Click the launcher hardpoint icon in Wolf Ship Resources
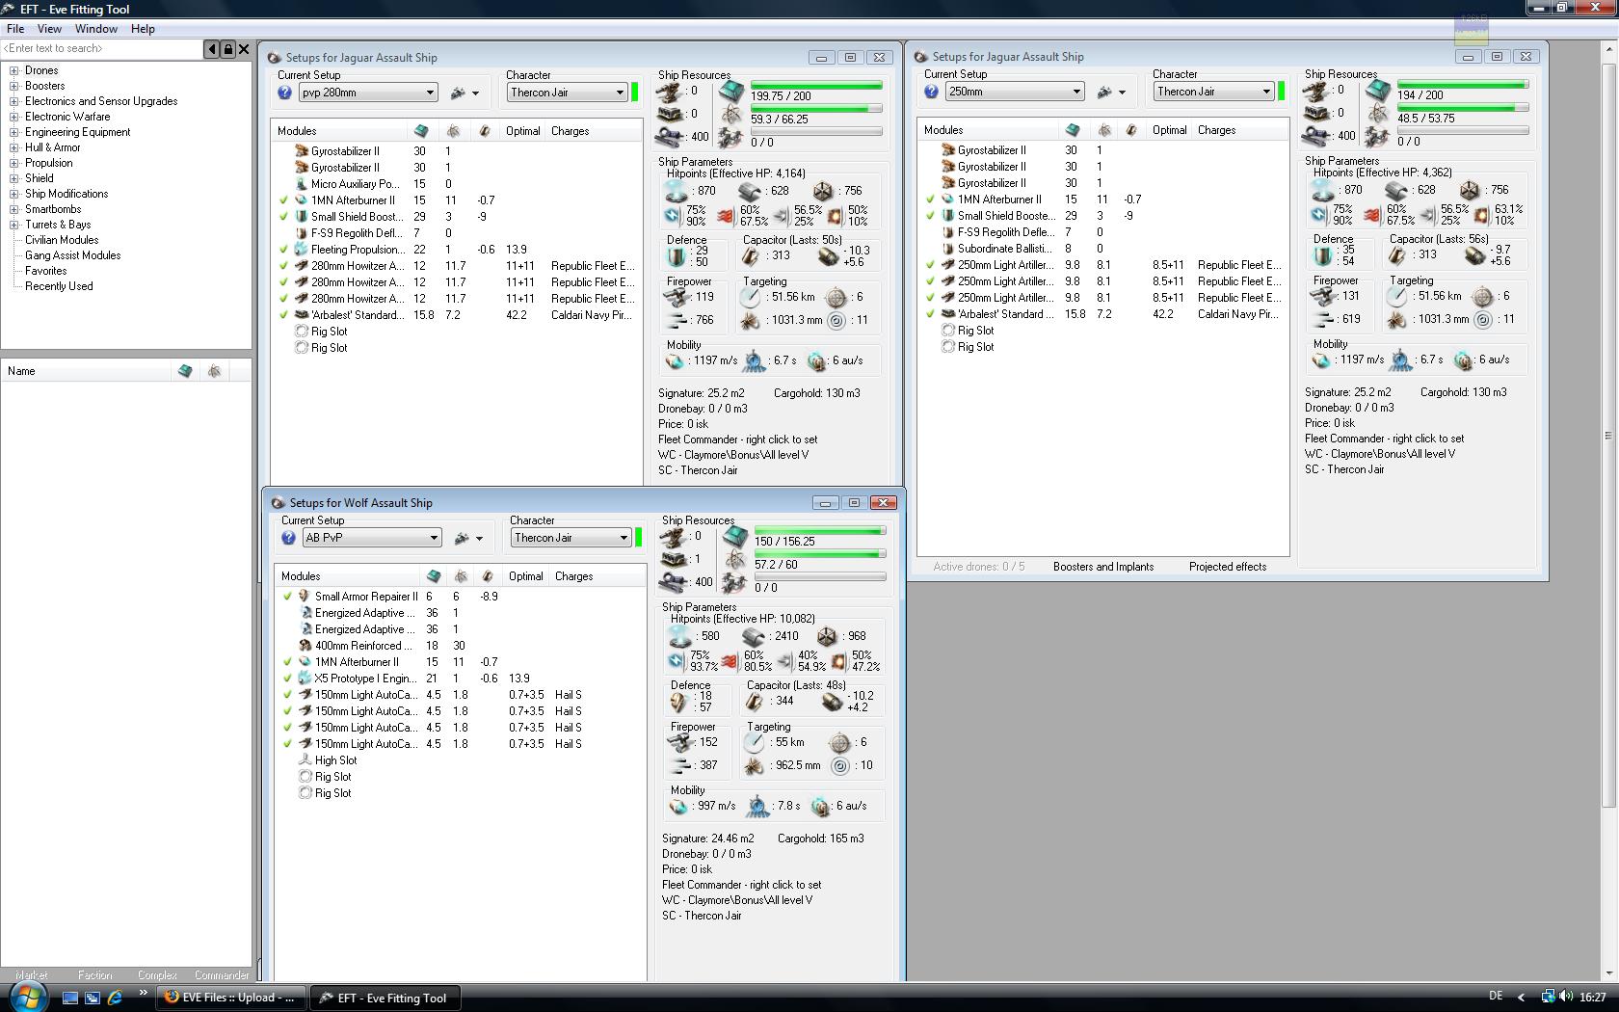Image resolution: width=1619 pixels, height=1012 pixels. coord(674,559)
